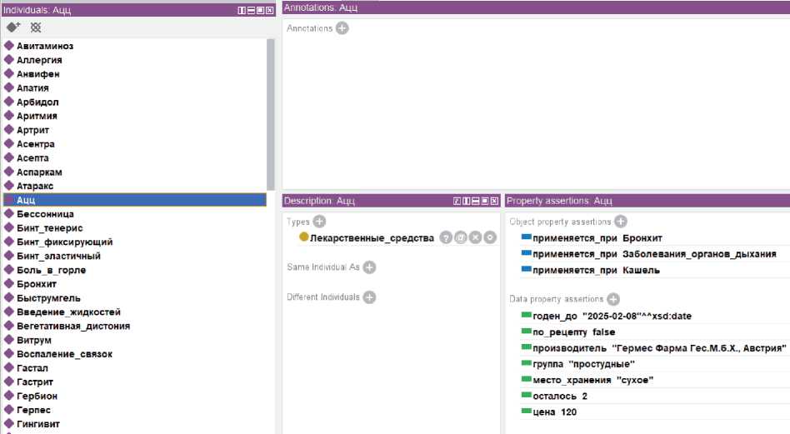The width and height of the screenshot is (790, 434).
Task: Select individual Артрит
Action: [x=32, y=130]
